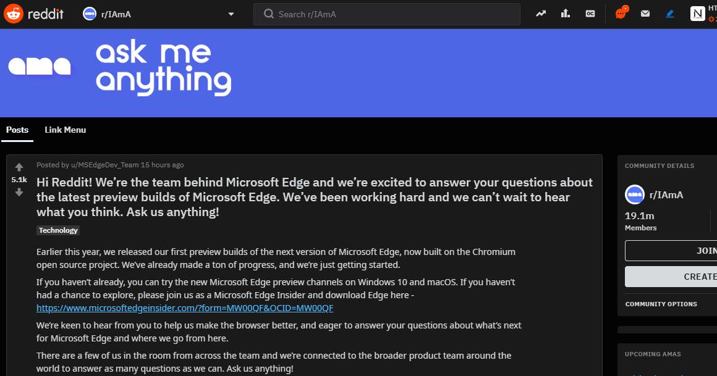Screen dimensions: 717x376
Task: Click the Reddit home logo
Action: [34, 14]
